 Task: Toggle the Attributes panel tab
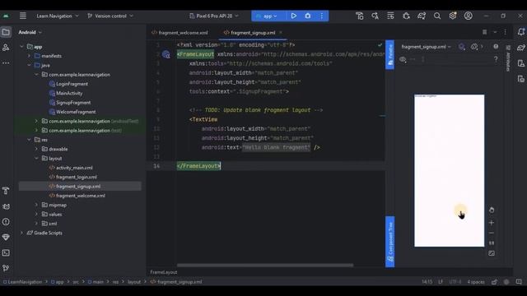pos(508,58)
